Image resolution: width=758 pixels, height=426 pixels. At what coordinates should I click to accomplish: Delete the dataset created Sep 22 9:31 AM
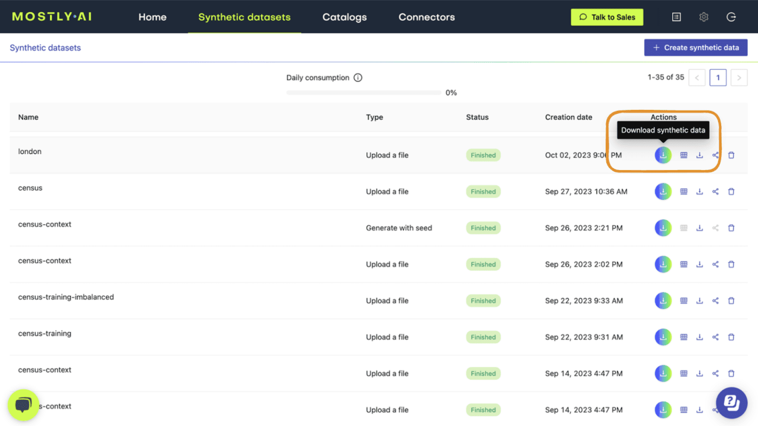(731, 337)
